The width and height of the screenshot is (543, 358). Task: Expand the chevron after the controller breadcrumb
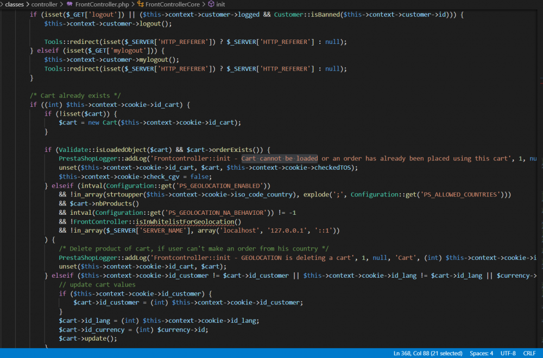[60, 4]
